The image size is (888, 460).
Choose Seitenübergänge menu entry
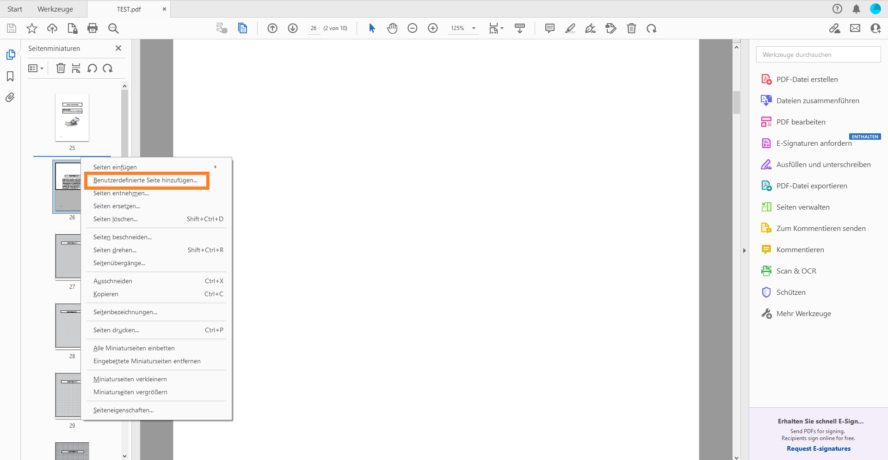[x=119, y=263]
